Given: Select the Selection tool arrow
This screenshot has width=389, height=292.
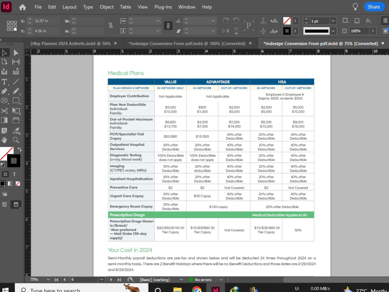Looking at the screenshot, I should tap(5, 52).
